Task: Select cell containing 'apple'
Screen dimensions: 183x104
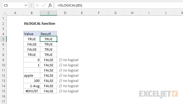Action: pos(32,76)
